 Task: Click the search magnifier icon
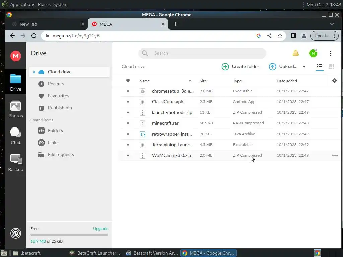145,53
